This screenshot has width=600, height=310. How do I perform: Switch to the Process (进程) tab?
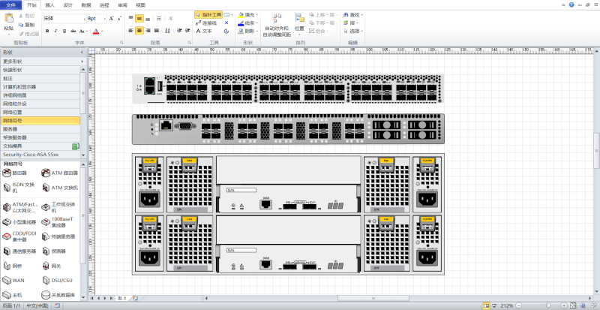[104, 5]
